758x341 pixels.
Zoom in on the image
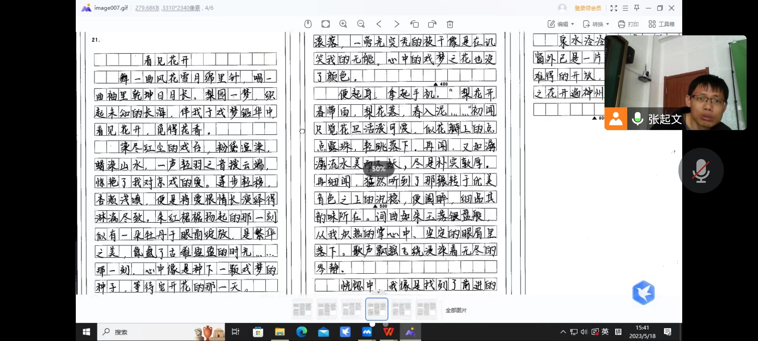point(343,24)
